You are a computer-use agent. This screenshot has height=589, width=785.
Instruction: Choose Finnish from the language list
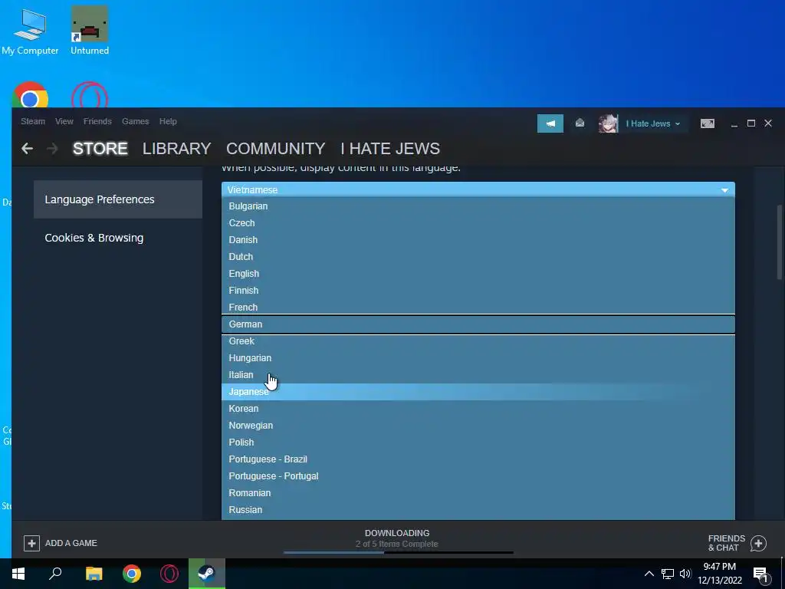coord(478,291)
